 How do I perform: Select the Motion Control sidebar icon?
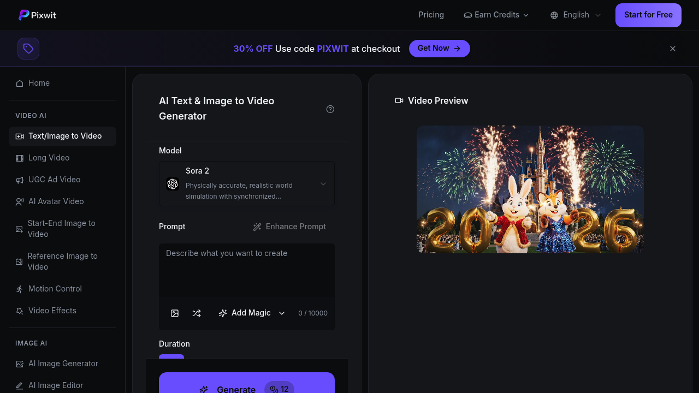tap(55, 289)
